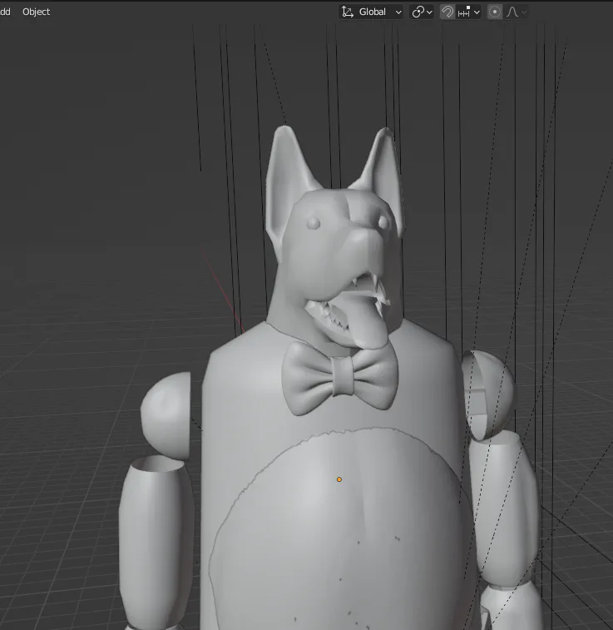Viewport: 613px width, 630px height.
Task: Toggle the snap magnet icon
Action: [x=447, y=12]
